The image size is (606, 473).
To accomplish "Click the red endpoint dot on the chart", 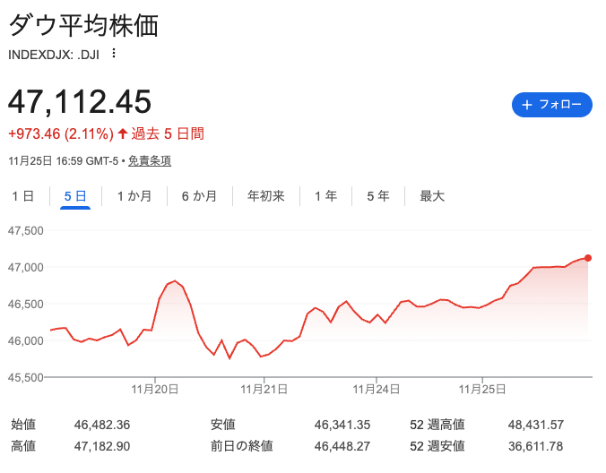I will [x=588, y=258].
